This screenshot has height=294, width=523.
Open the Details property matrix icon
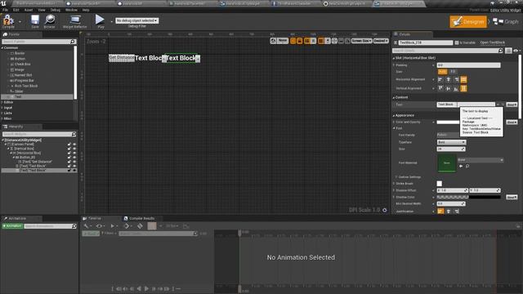tap(508, 51)
